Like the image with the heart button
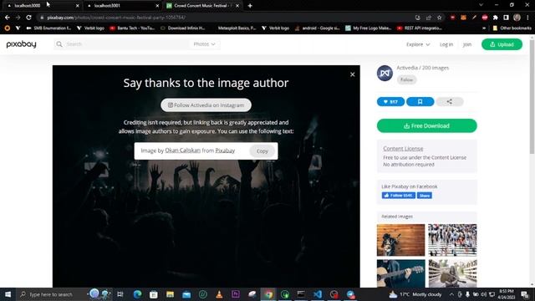This screenshot has width=535, height=301. click(390, 102)
